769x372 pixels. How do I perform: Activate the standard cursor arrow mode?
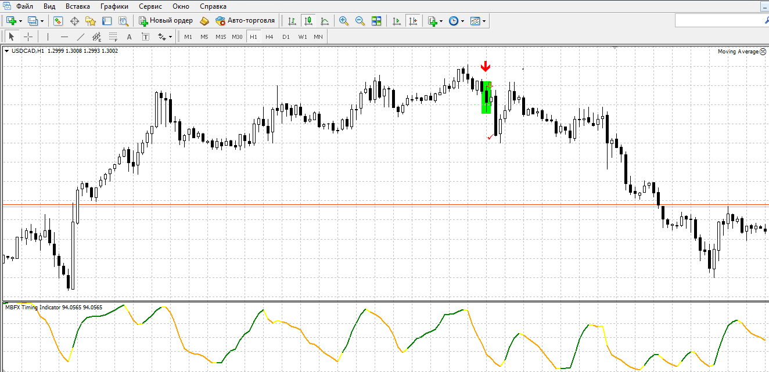tap(11, 37)
